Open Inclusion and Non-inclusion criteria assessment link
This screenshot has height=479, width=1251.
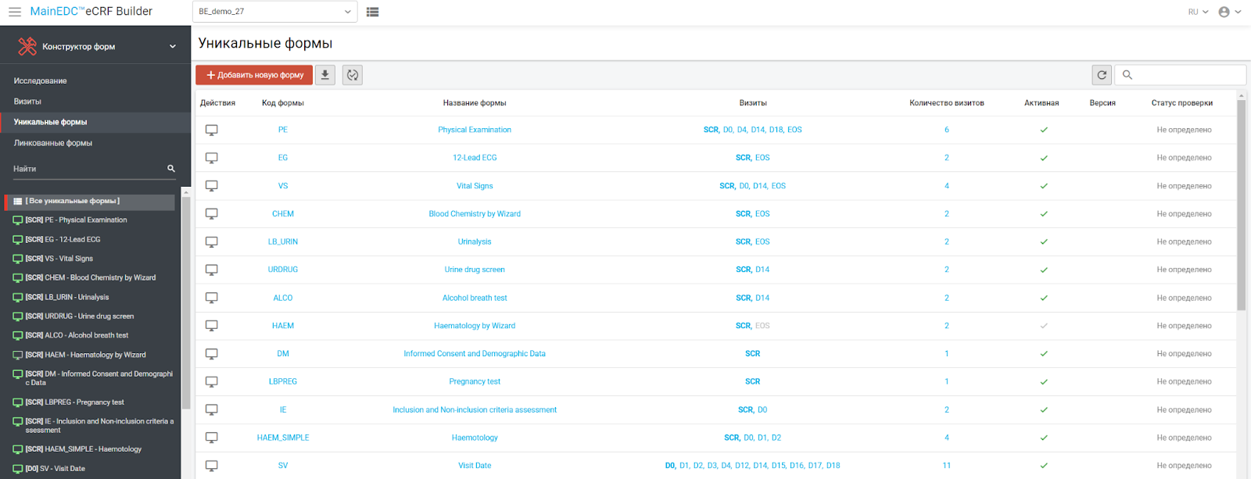click(475, 409)
